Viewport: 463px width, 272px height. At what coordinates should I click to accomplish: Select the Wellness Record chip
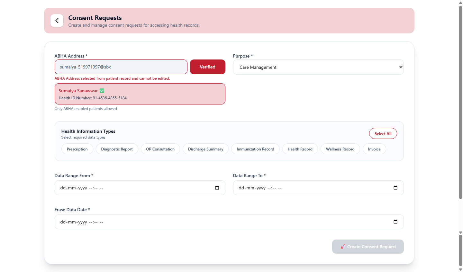pos(340,149)
